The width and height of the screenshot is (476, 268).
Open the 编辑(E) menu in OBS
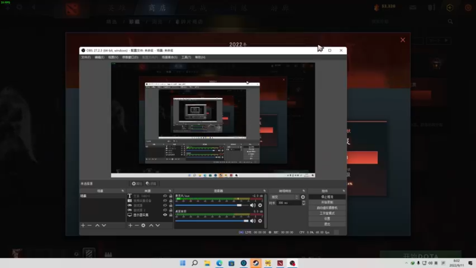point(99,57)
